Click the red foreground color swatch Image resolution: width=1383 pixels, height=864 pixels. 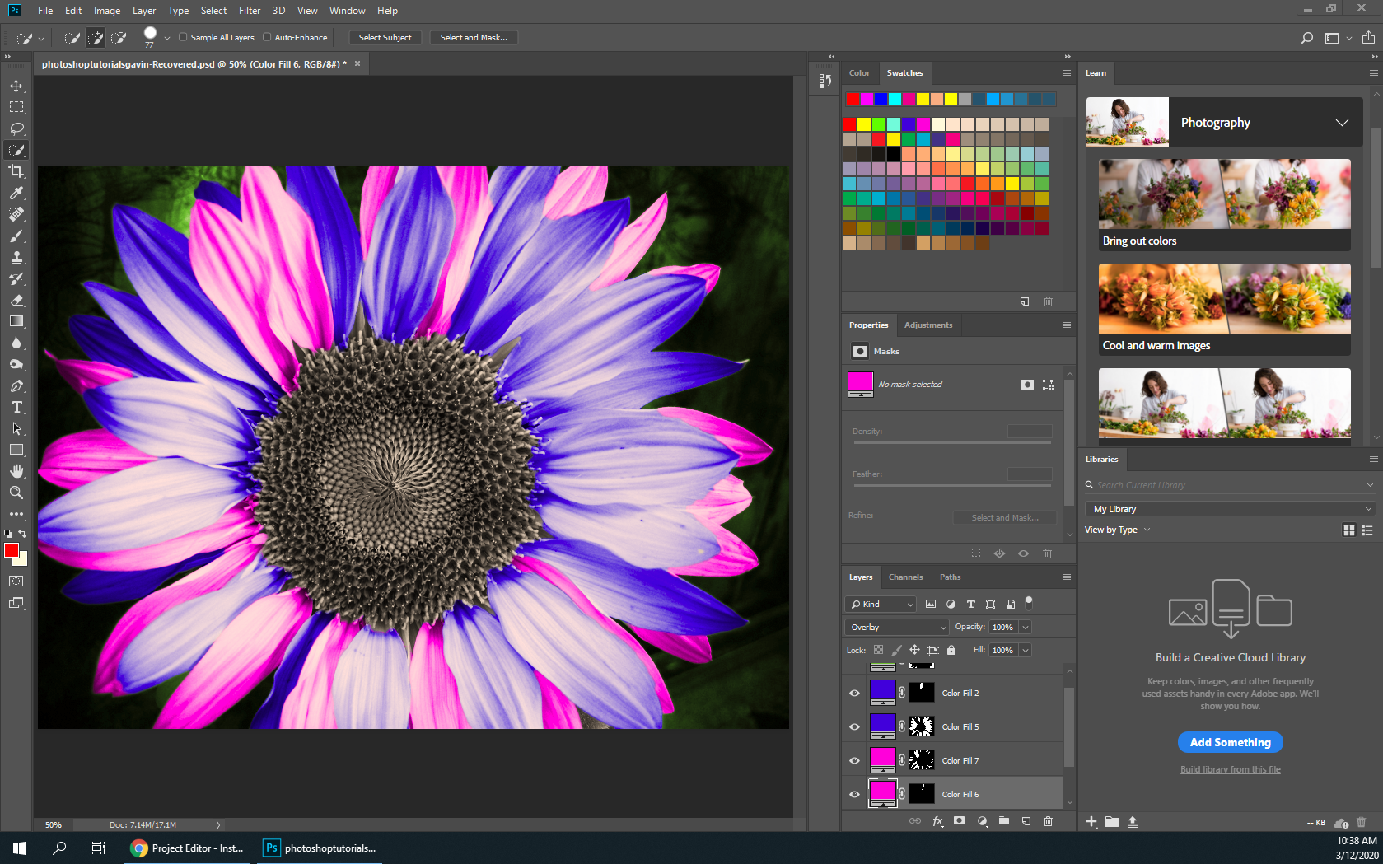click(x=11, y=550)
